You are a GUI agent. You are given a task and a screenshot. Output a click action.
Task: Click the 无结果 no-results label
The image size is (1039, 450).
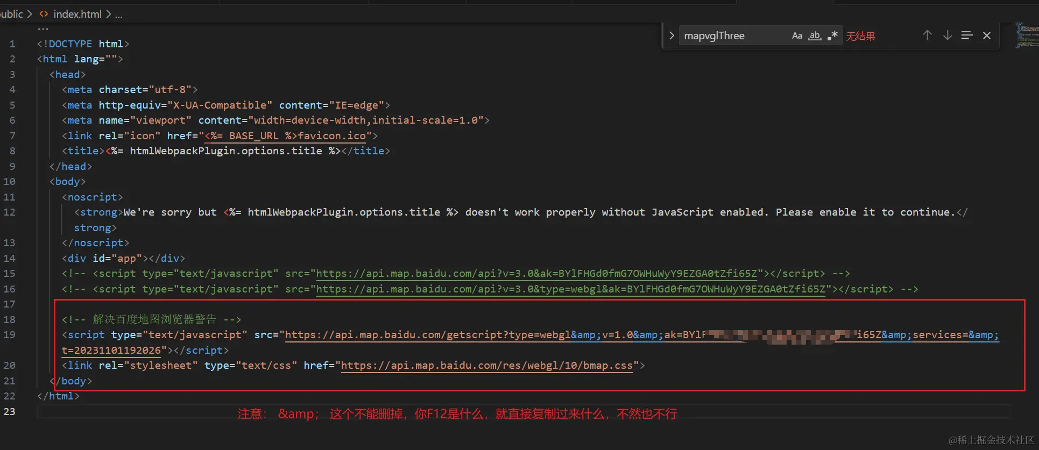860,36
